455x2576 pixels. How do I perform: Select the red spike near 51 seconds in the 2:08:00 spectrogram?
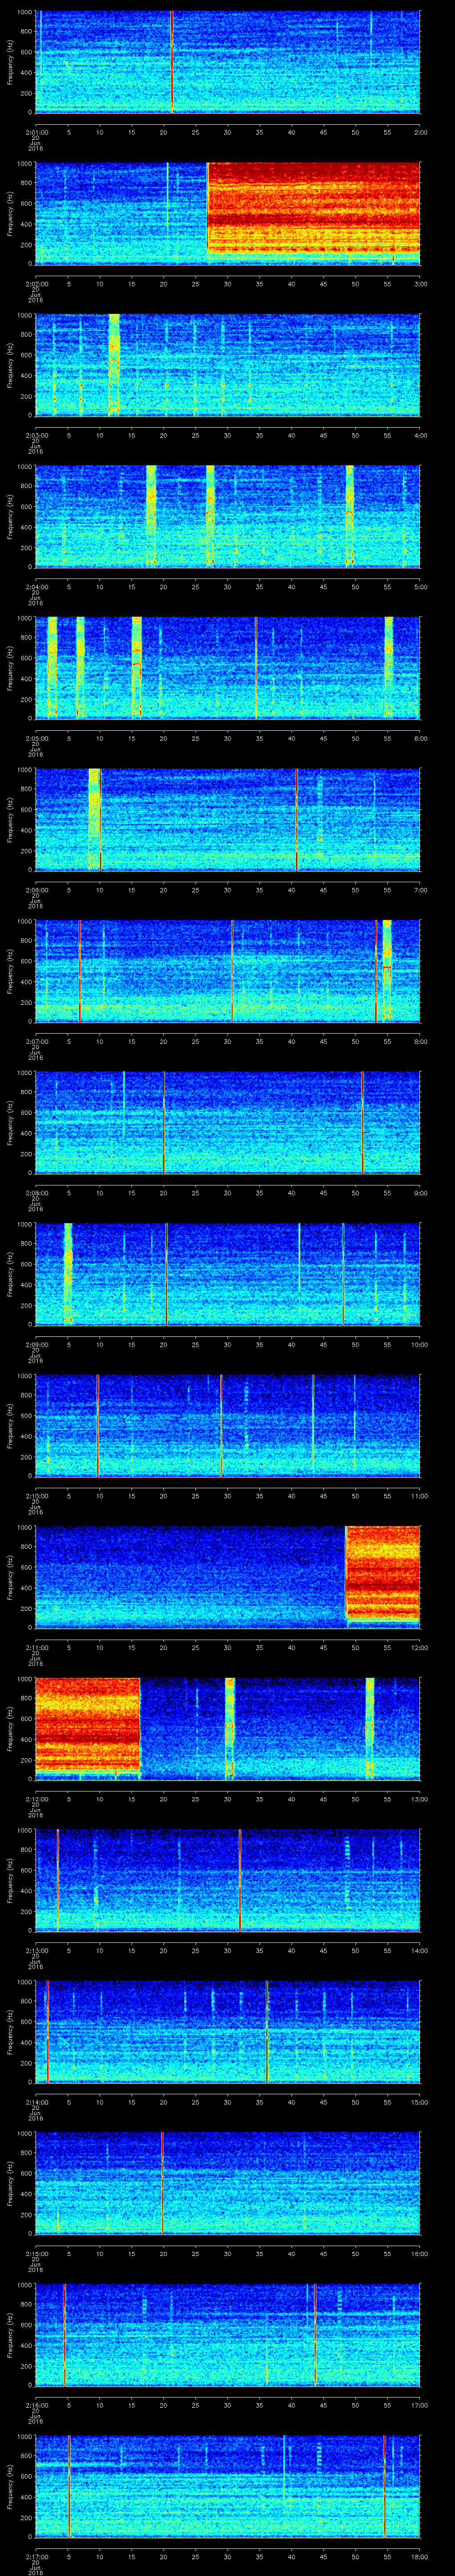click(362, 1122)
